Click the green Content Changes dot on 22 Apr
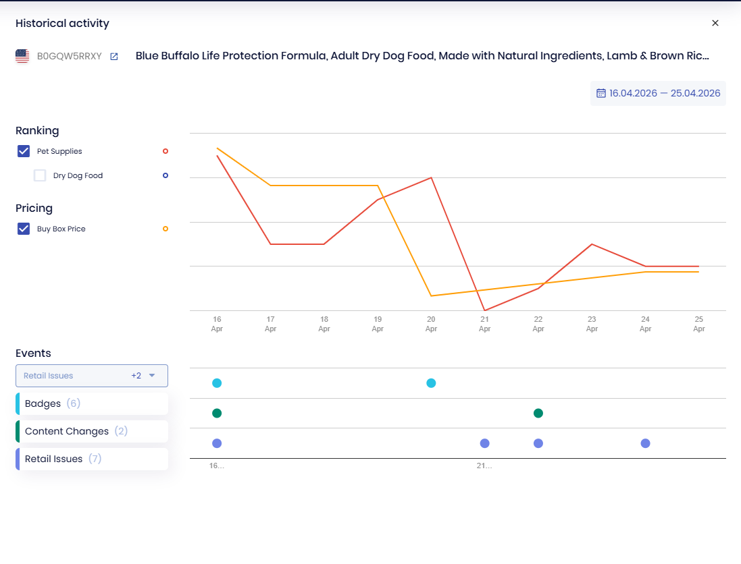The width and height of the screenshot is (741, 564). (538, 413)
